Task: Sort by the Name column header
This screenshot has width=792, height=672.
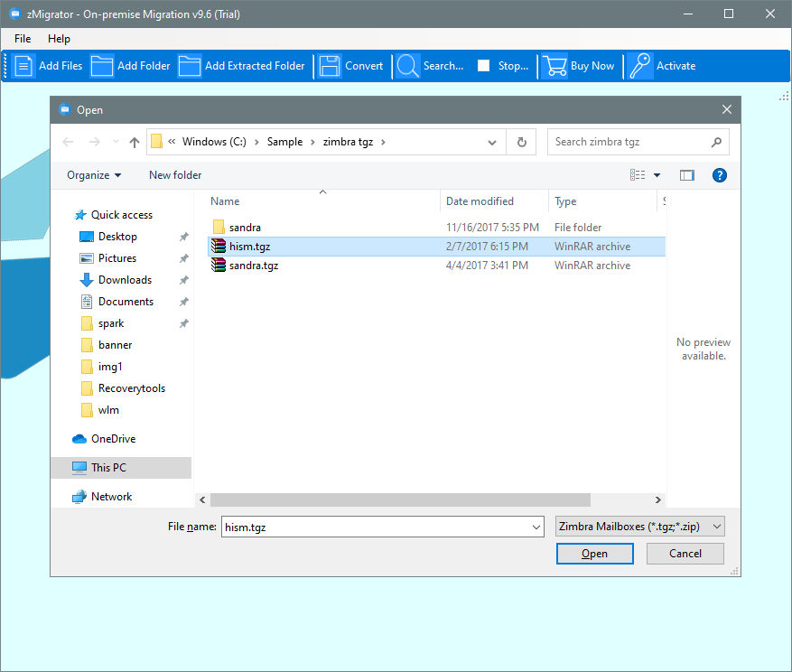Action: 323,201
